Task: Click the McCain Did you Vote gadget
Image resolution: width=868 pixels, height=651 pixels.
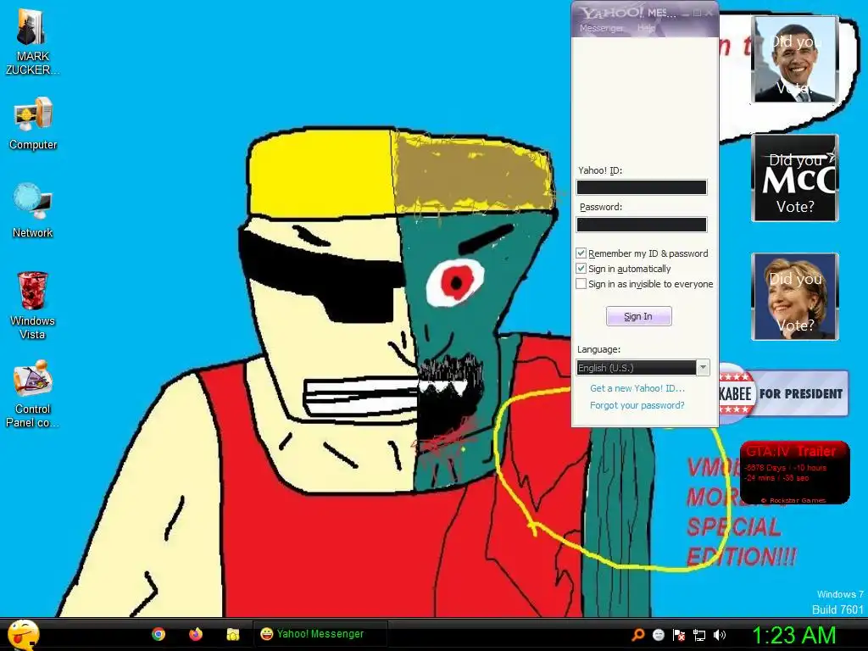Action: pyautogui.click(x=795, y=178)
